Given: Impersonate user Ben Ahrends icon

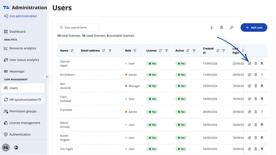Looking at the screenshot, I should pyautogui.click(x=262, y=86).
